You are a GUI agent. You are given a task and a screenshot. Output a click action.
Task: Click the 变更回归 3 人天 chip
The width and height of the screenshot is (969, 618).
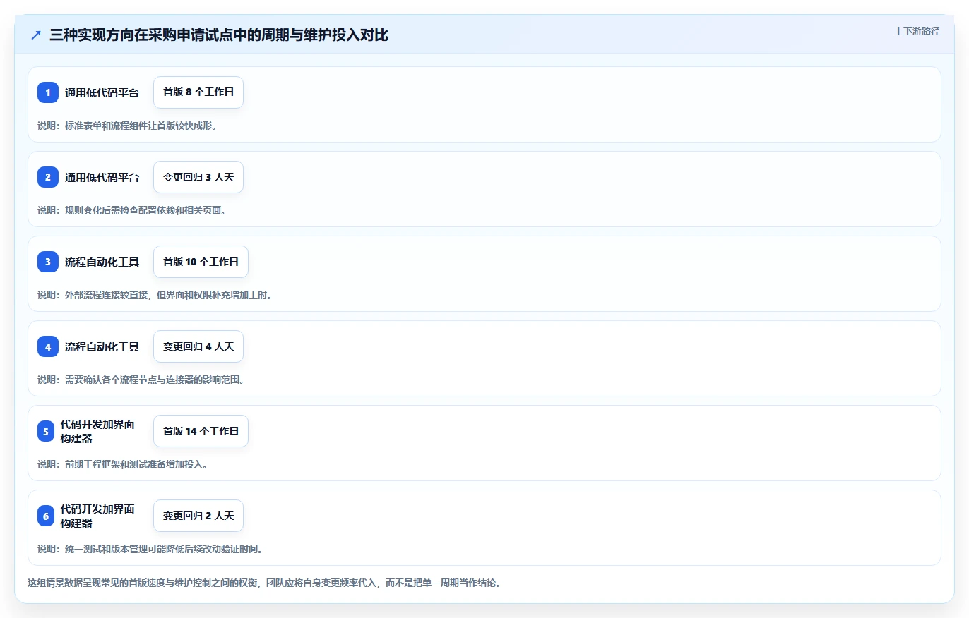click(198, 177)
